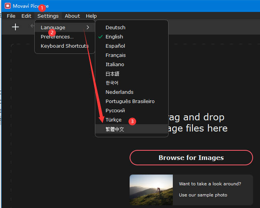
Task: Choose Français language
Action: tap(132, 55)
